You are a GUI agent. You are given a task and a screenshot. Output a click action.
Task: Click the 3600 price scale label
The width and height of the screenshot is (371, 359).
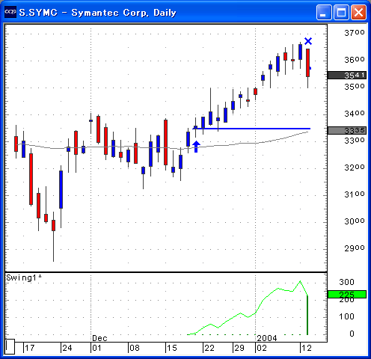(355, 60)
